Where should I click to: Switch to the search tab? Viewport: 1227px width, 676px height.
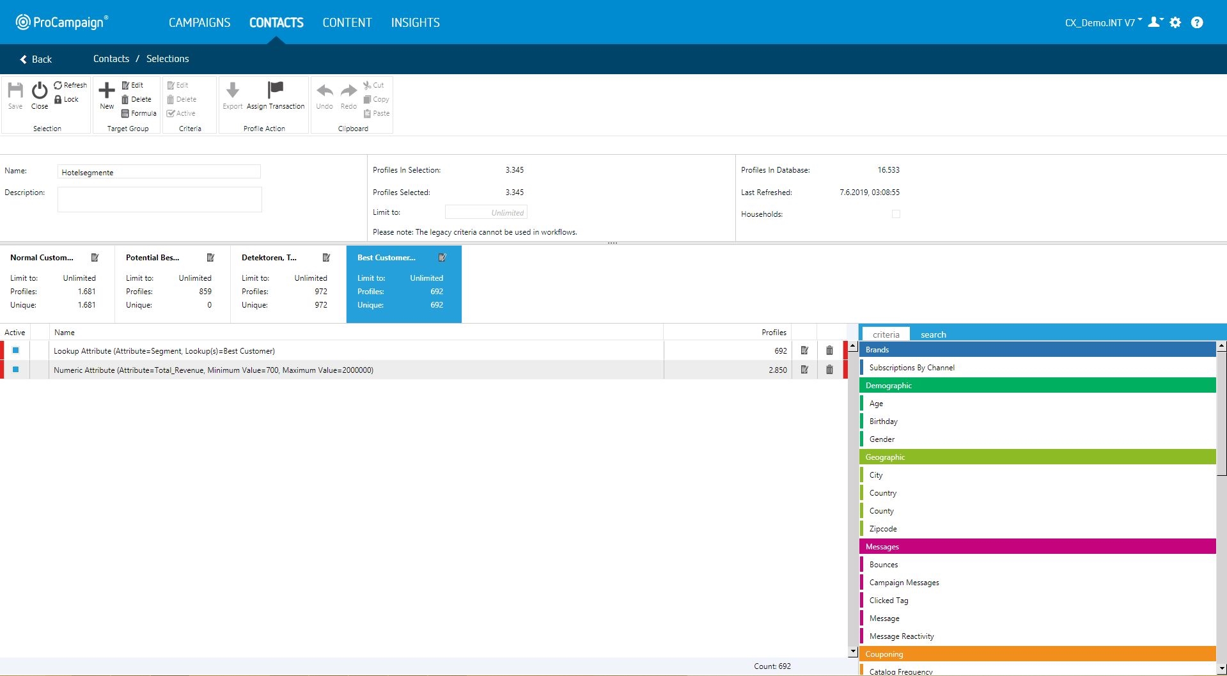click(933, 334)
